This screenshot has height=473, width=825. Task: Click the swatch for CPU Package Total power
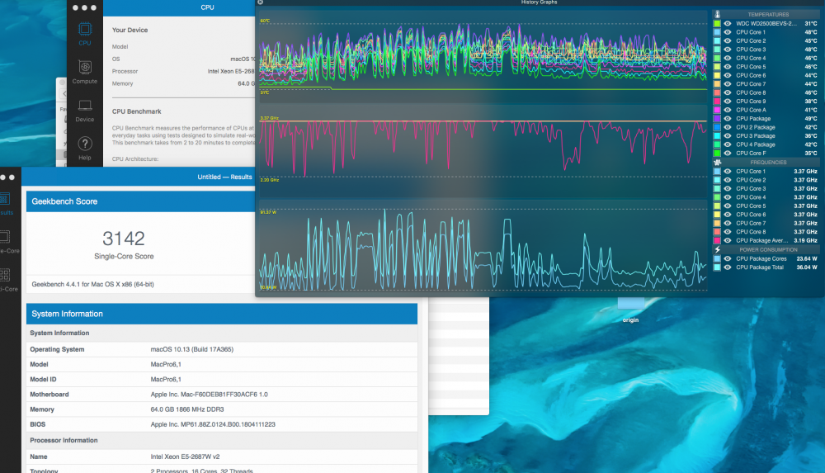pyautogui.click(x=717, y=267)
